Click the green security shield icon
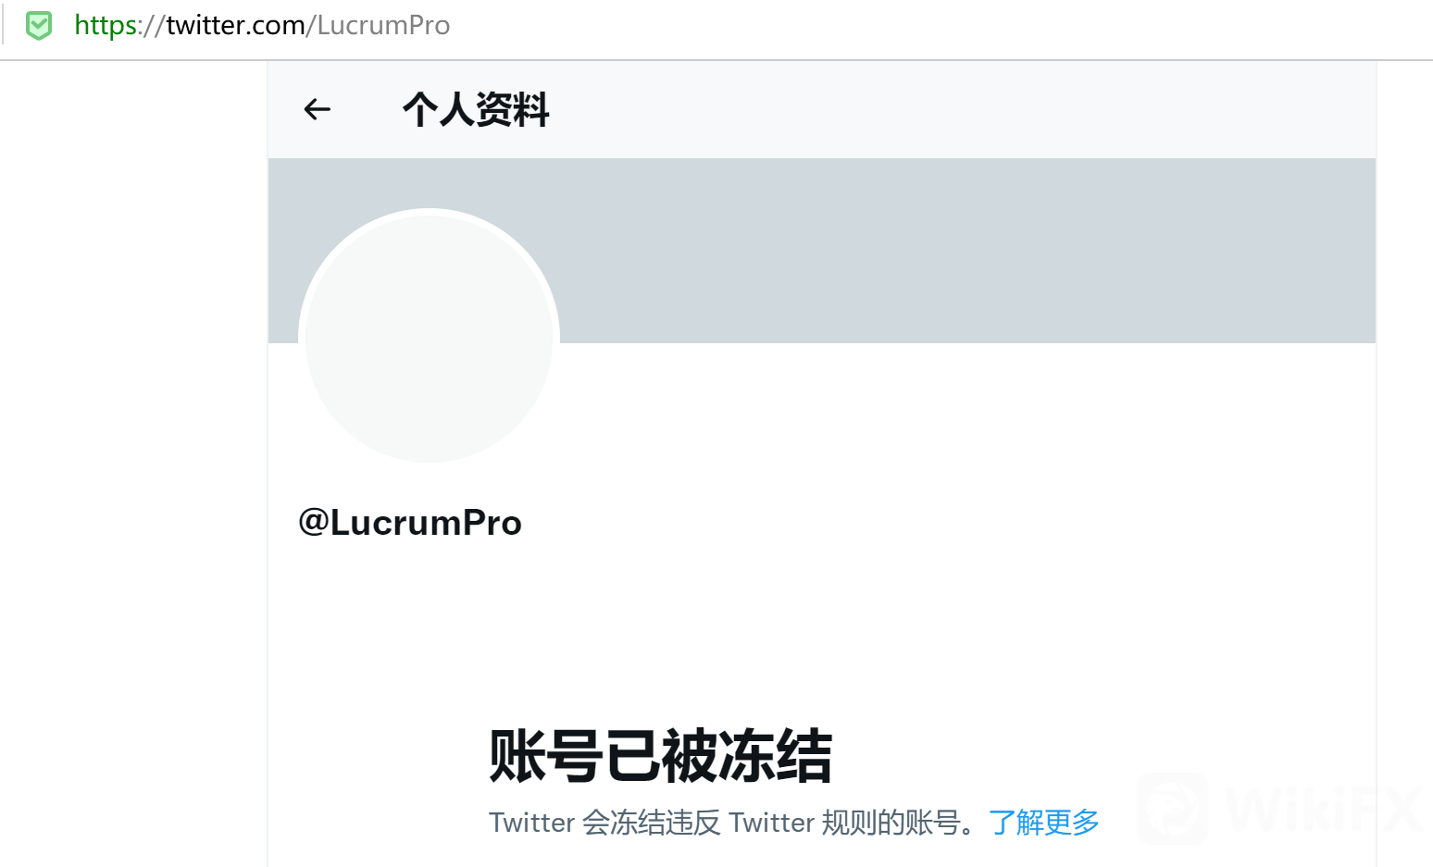 pyautogui.click(x=39, y=26)
